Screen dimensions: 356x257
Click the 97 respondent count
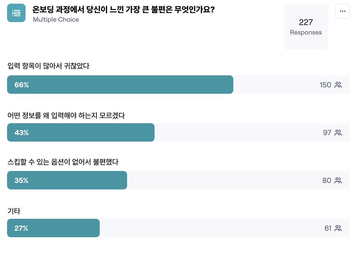pyautogui.click(x=327, y=133)
